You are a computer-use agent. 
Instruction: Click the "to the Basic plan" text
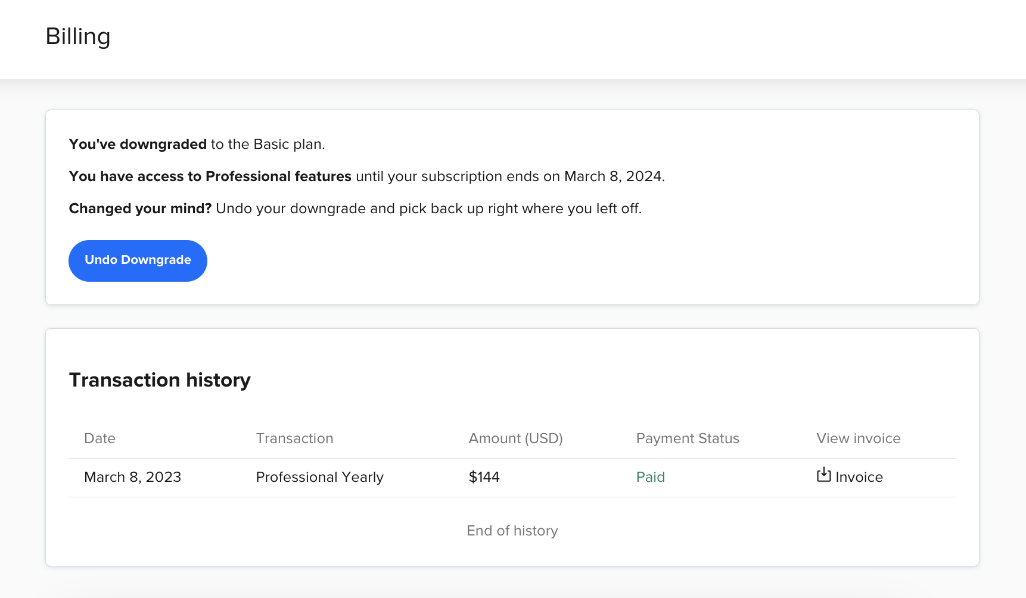click(267, 144)
